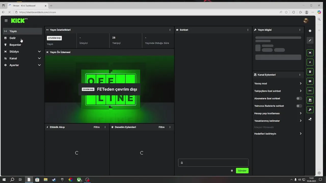Image resolution: width=326 pixels, height=183 pixels.
Task: Click the Gönder send button
Action: pyautogui.click(x=242, y=171)
